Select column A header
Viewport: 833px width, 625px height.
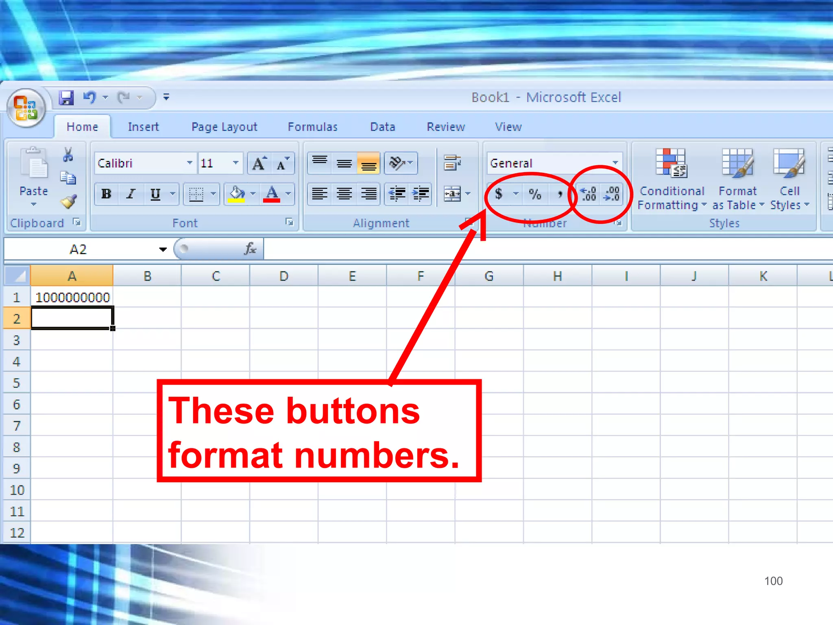point(72,276)
